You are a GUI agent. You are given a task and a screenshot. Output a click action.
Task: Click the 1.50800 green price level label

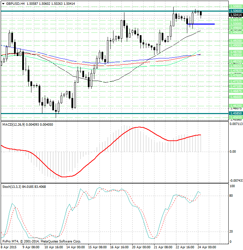point(236,6)
